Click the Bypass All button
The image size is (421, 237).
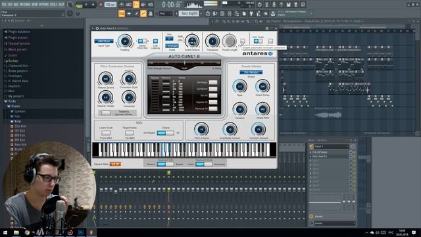tap(213, 102)
